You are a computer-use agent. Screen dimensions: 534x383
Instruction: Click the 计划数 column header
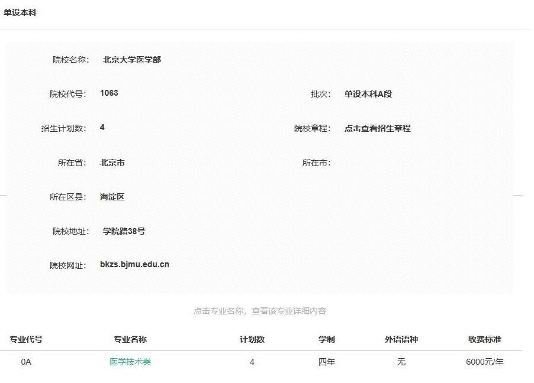(x=252, y=339)
